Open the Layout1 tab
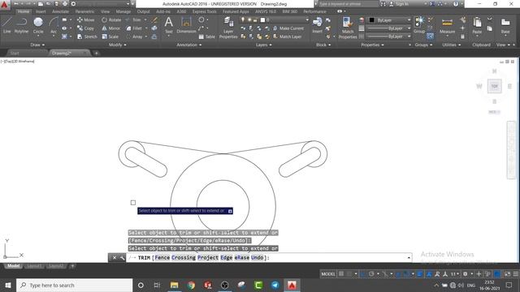 pyautogui.click(x=34, y=266)
